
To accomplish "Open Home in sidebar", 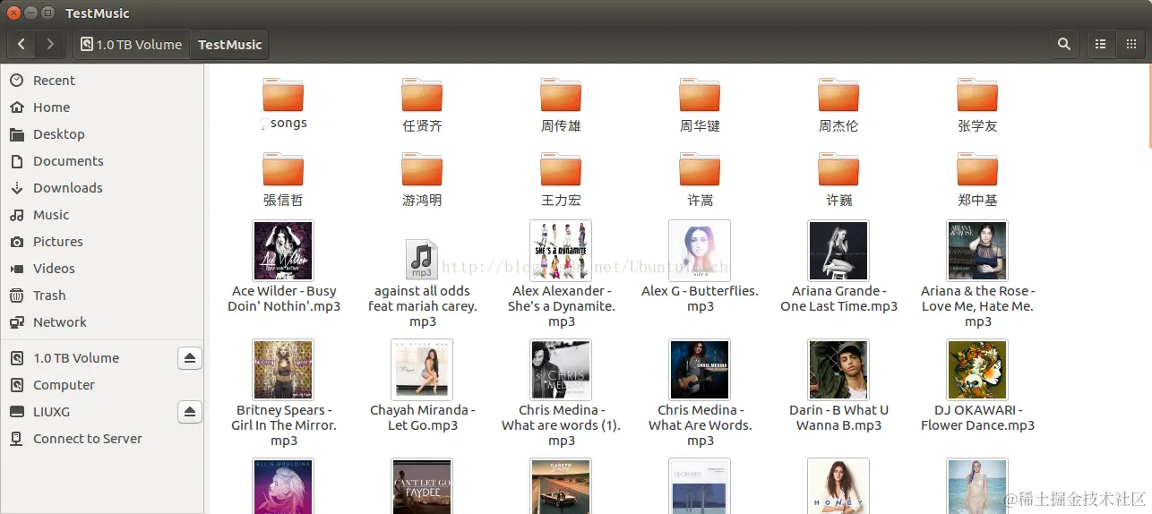I will pyautogui.click(x=103, y=107).
